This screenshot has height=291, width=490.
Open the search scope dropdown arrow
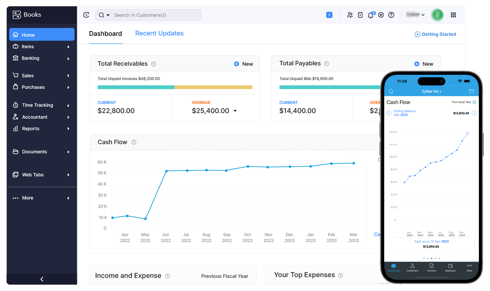coord(108,15)
